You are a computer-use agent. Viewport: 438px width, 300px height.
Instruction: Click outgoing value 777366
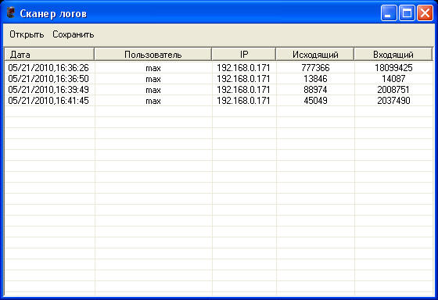tap(315, 68)
